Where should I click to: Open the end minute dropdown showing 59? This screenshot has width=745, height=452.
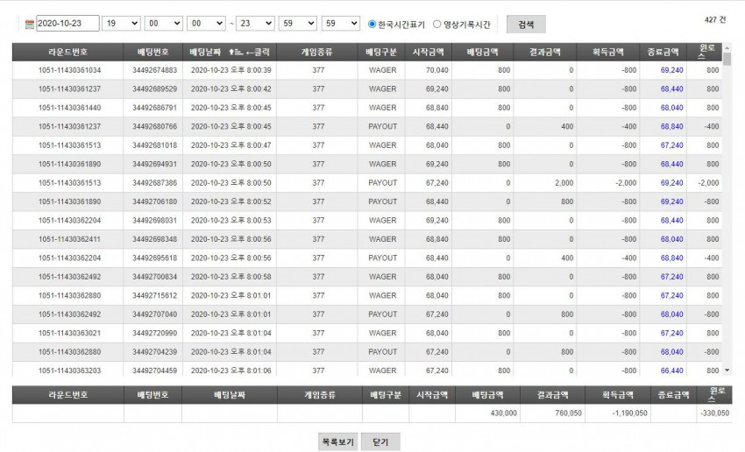click(x=298, y=24)
